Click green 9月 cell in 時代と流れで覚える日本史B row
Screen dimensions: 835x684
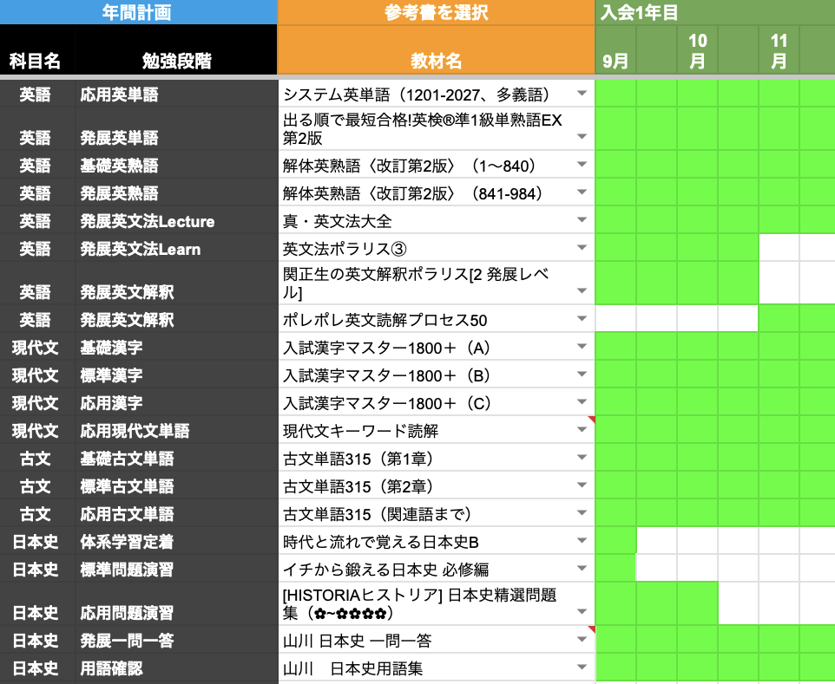615,540
